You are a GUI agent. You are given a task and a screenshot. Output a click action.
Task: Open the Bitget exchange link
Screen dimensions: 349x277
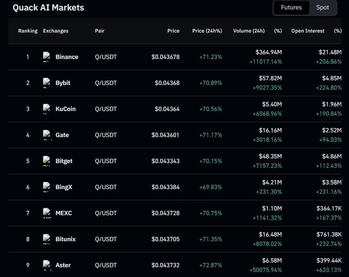coord(64,161)
